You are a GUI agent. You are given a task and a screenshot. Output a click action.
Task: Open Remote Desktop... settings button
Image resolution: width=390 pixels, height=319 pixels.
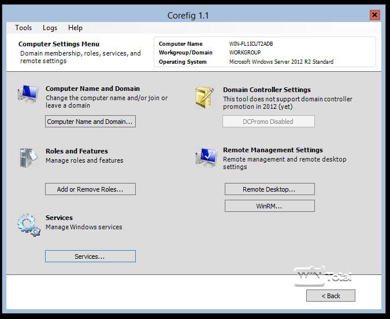[x=270, y=189]
